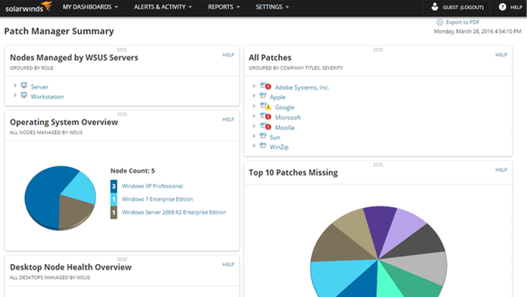The image size is (527, 297).
Task: Open Help for Operating System Overview
Action: click(228, 119)
